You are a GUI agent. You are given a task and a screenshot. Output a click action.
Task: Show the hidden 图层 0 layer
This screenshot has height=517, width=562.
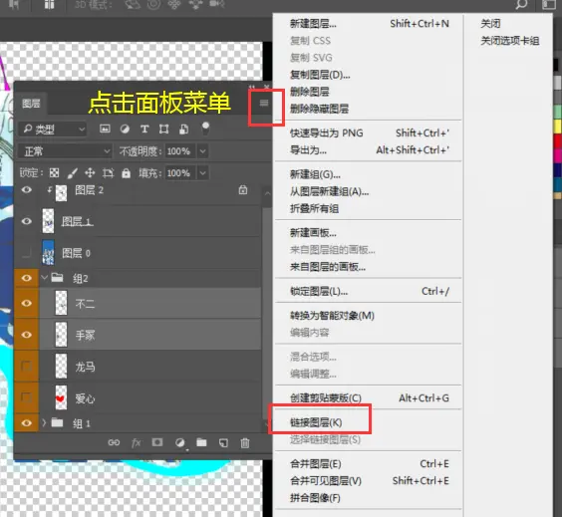tap(27, 253)
